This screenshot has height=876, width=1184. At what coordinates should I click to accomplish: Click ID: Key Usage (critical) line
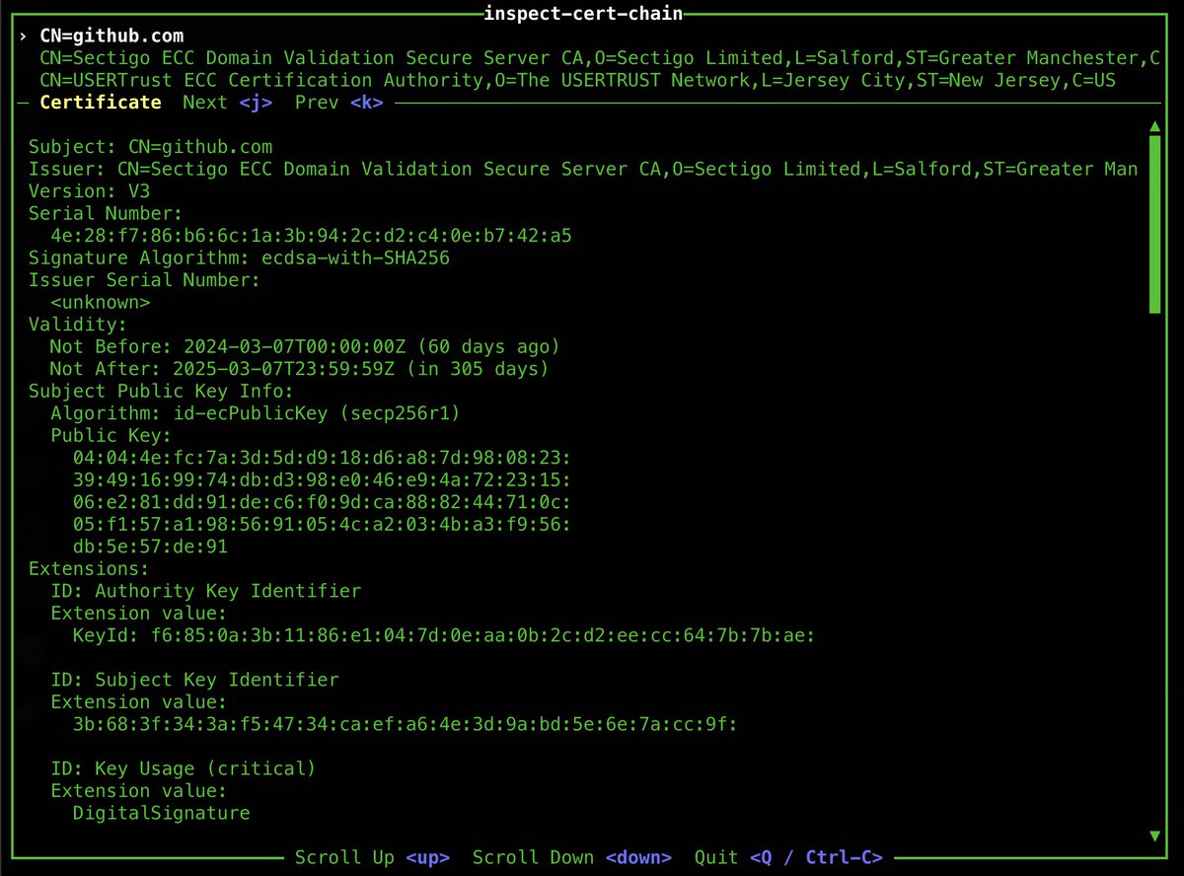click(x=184, y=768)
